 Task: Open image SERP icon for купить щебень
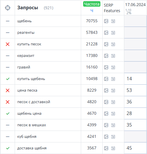[x=106, y=79]
